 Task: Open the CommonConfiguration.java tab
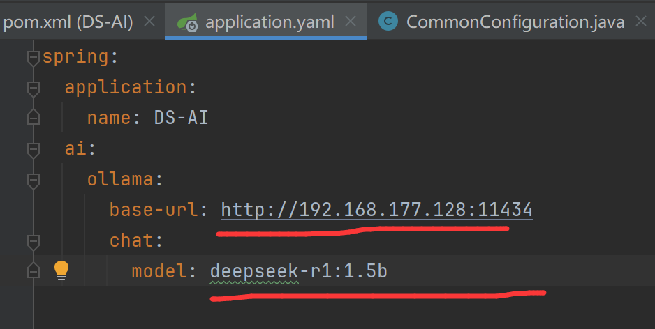click(515, 21)
